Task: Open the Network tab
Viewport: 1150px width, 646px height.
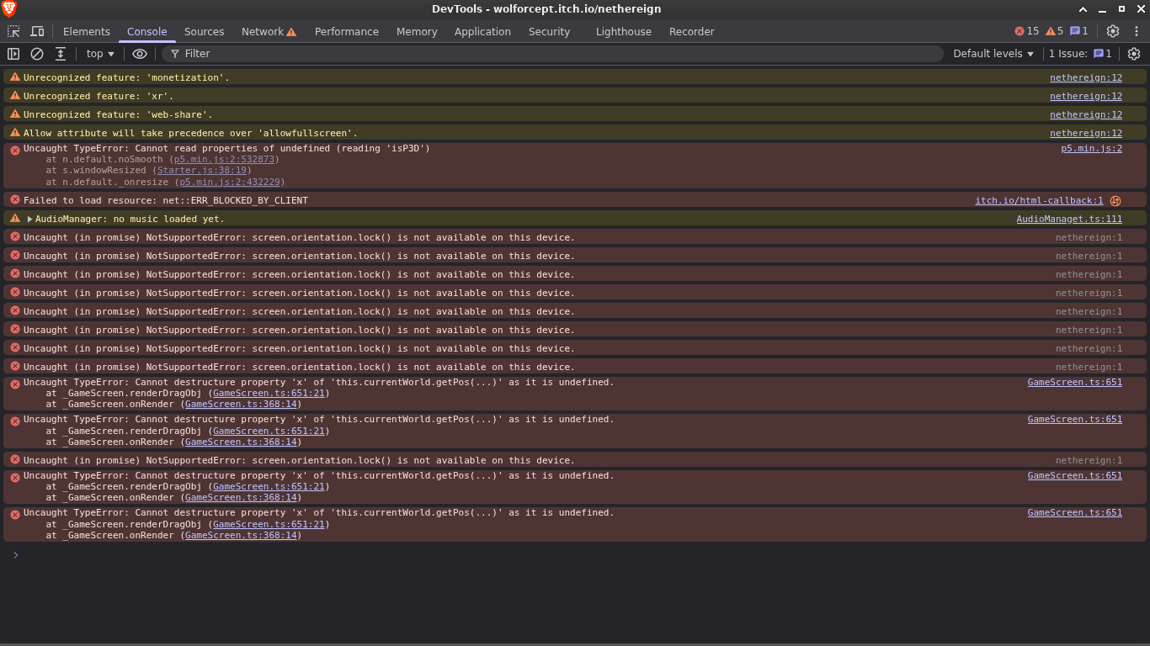Action: point(263,32)
